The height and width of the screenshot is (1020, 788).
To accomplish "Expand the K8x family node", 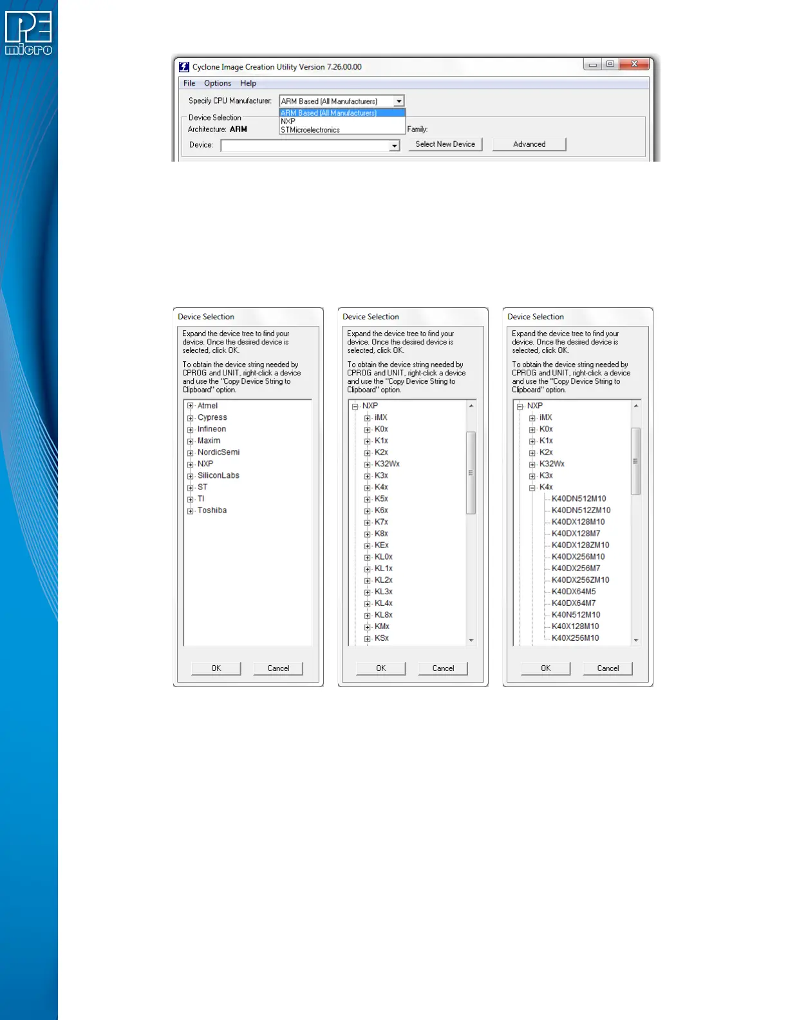I will [368, 534].
